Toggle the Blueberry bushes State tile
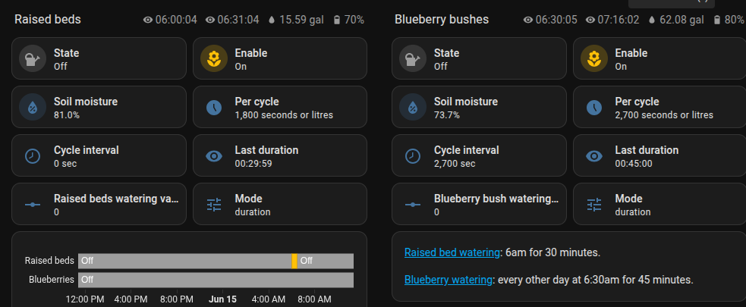The image size is (746, 307). pyautogui.click(x=479, y=59)
